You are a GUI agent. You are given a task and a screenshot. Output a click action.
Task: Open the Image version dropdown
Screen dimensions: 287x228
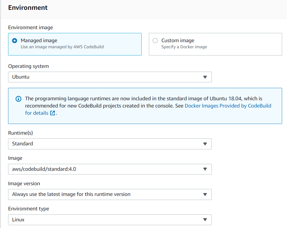coord(110,194)
